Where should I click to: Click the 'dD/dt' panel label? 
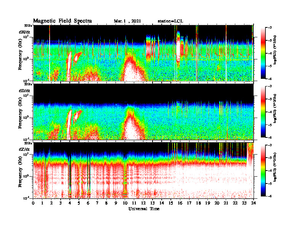(x=24, y=91)
